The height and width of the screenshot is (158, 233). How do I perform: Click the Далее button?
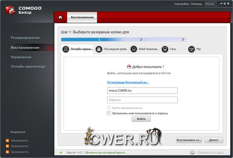[x=214, y=140]
